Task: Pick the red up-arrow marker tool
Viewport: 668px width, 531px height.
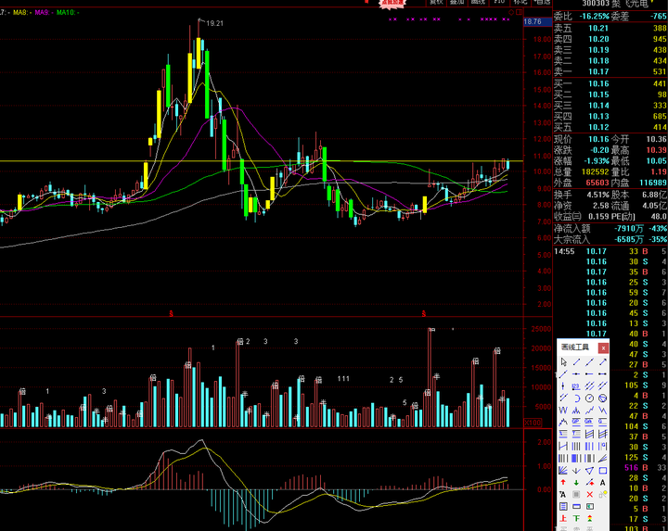Action: click(563, 482)
